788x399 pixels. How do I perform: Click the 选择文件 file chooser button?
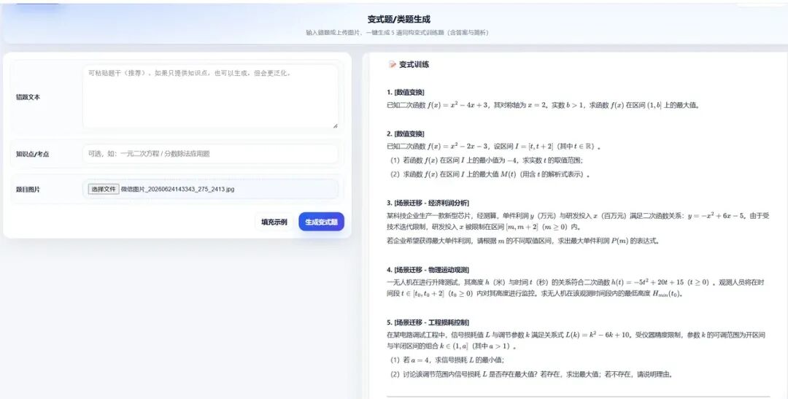(x=104, y=189)
